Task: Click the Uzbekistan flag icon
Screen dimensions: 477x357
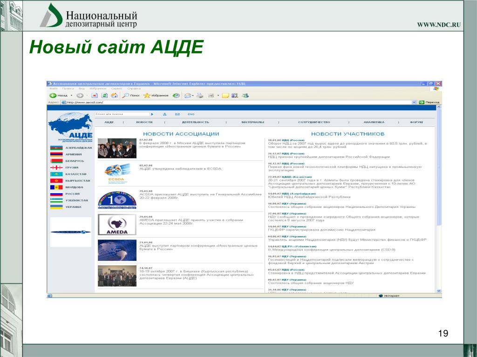Action: (x=56, y=200)
